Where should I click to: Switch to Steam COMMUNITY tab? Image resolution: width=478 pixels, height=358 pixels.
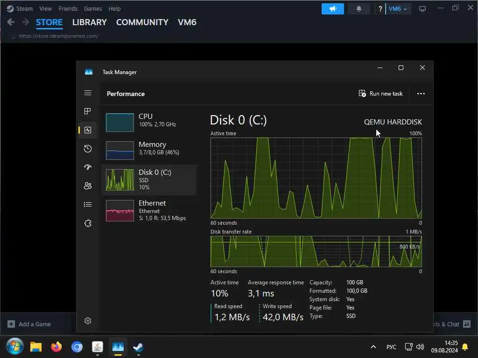point(142,22)
